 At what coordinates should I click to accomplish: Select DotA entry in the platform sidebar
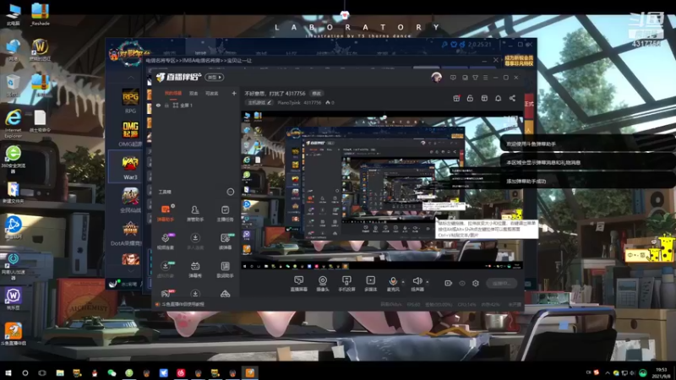pyautogui.click(x=130, y=233)
